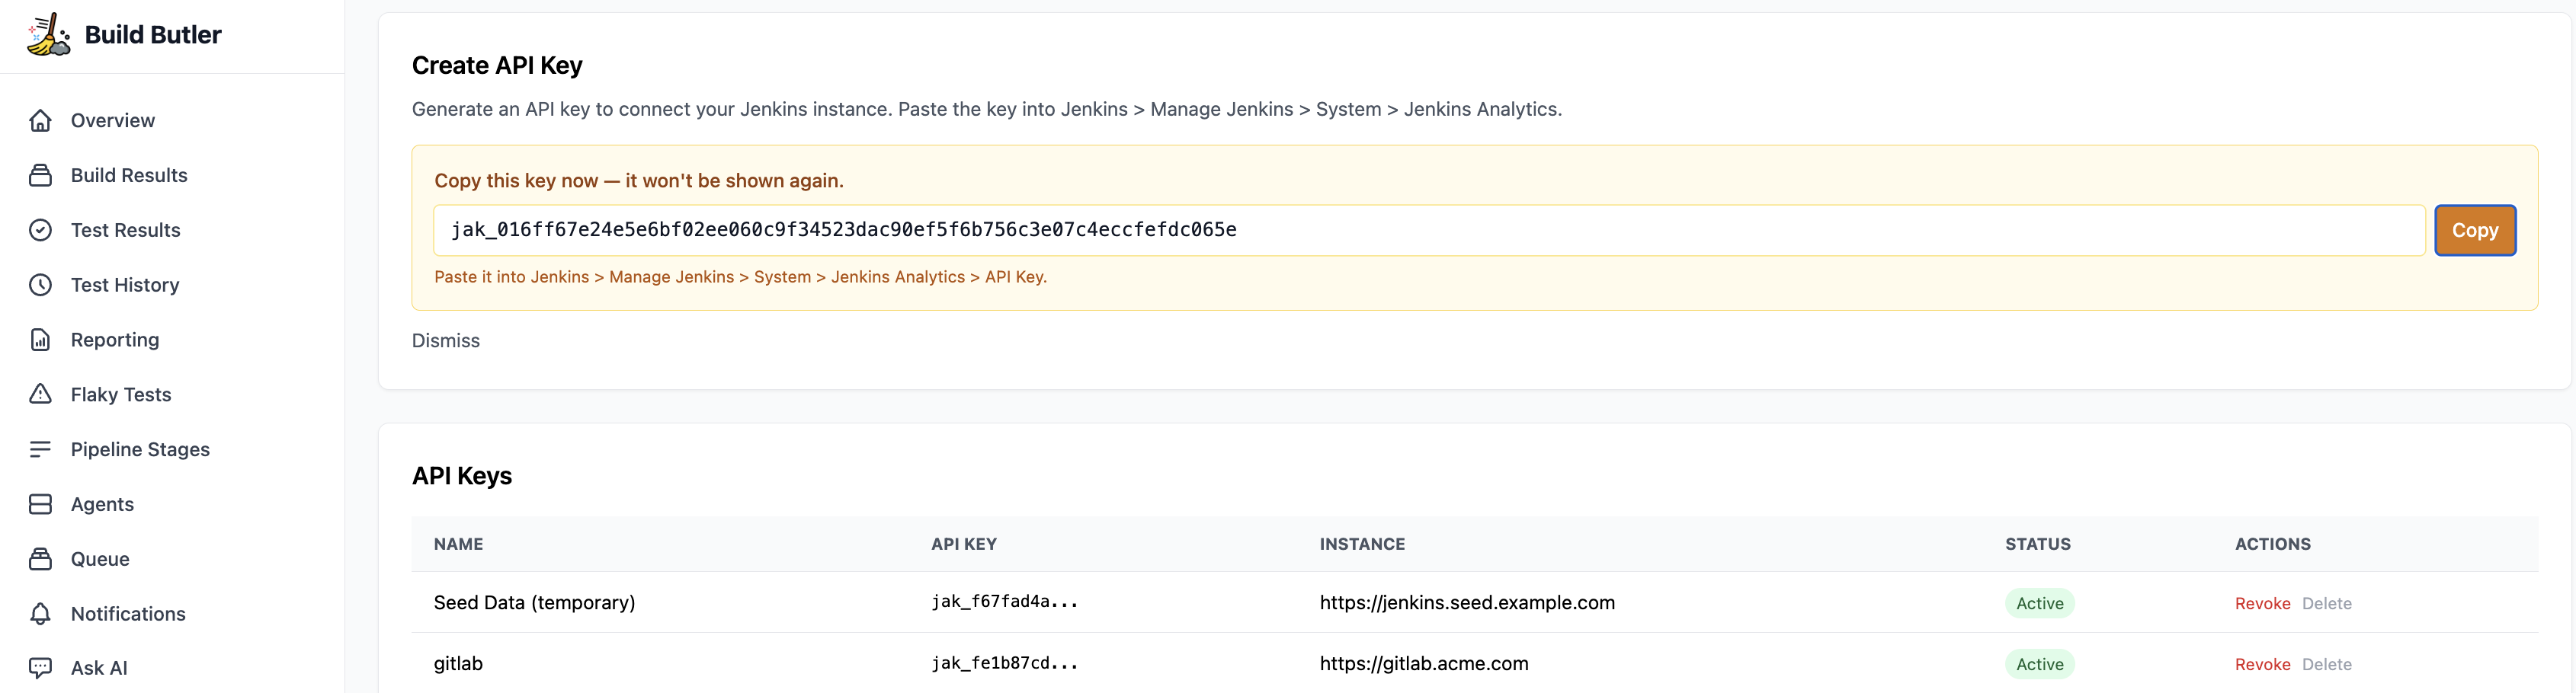Click the Agents server icon
Screen dimensions: 2576x693
pyautogui.click(x=40, y=504)
